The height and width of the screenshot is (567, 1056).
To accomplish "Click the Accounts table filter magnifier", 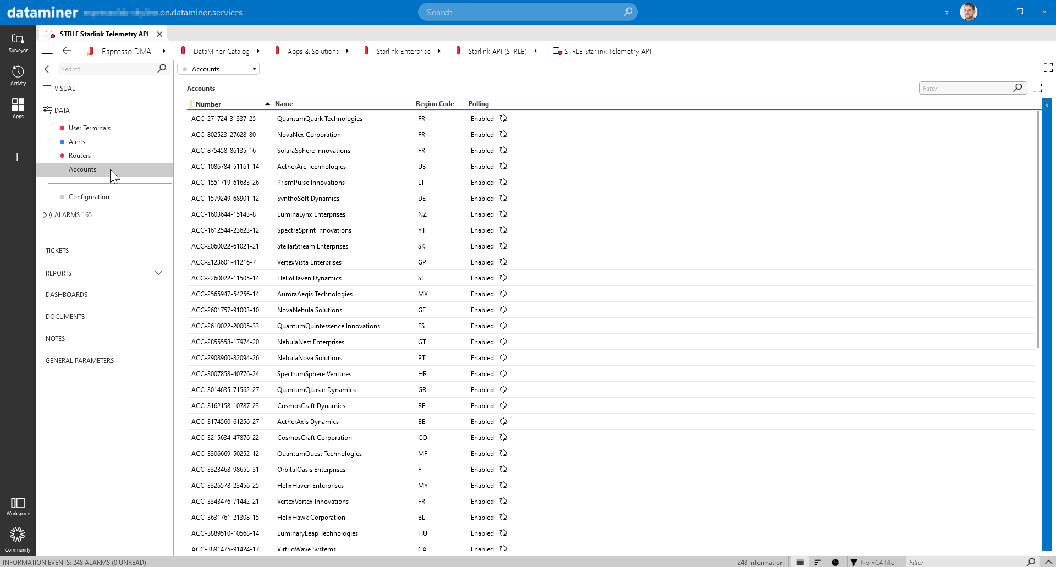I will (1018, 88).
